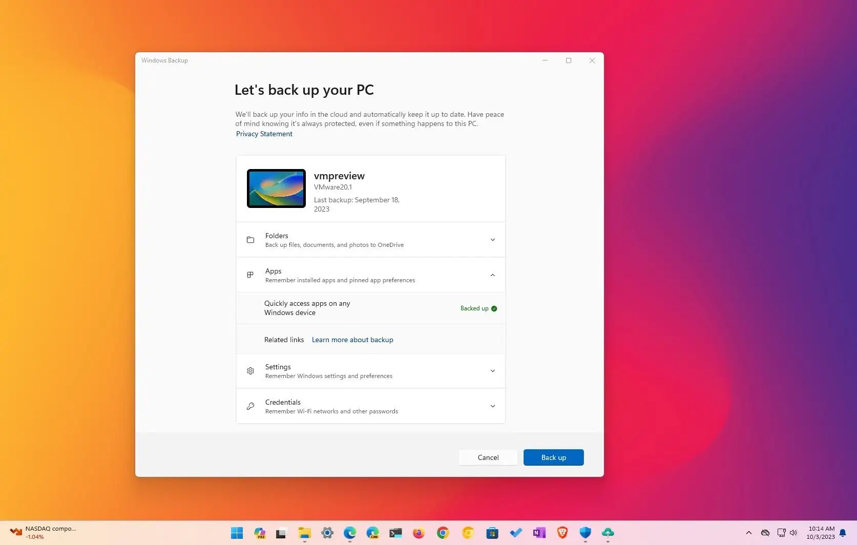Launch Brave browser from the taskbar
This screenshot has width=857, height=545.
coord(562,533)
